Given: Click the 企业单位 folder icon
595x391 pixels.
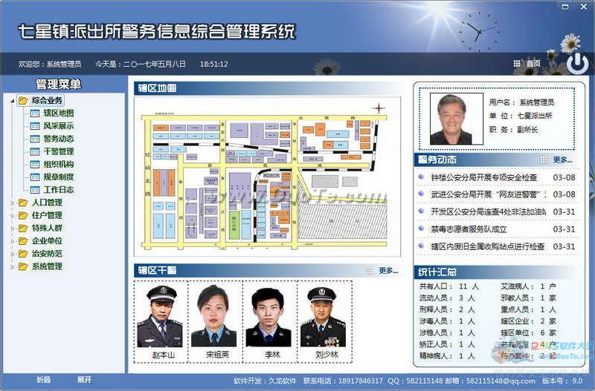Looking at the screenshot, I should click(x=23, y=241).
